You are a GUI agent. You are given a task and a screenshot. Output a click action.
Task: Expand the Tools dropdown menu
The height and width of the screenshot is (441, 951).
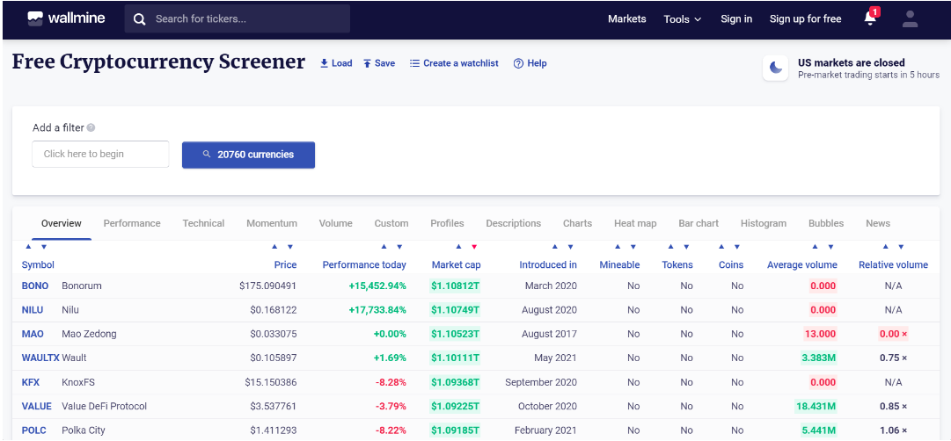coord(683,19)
